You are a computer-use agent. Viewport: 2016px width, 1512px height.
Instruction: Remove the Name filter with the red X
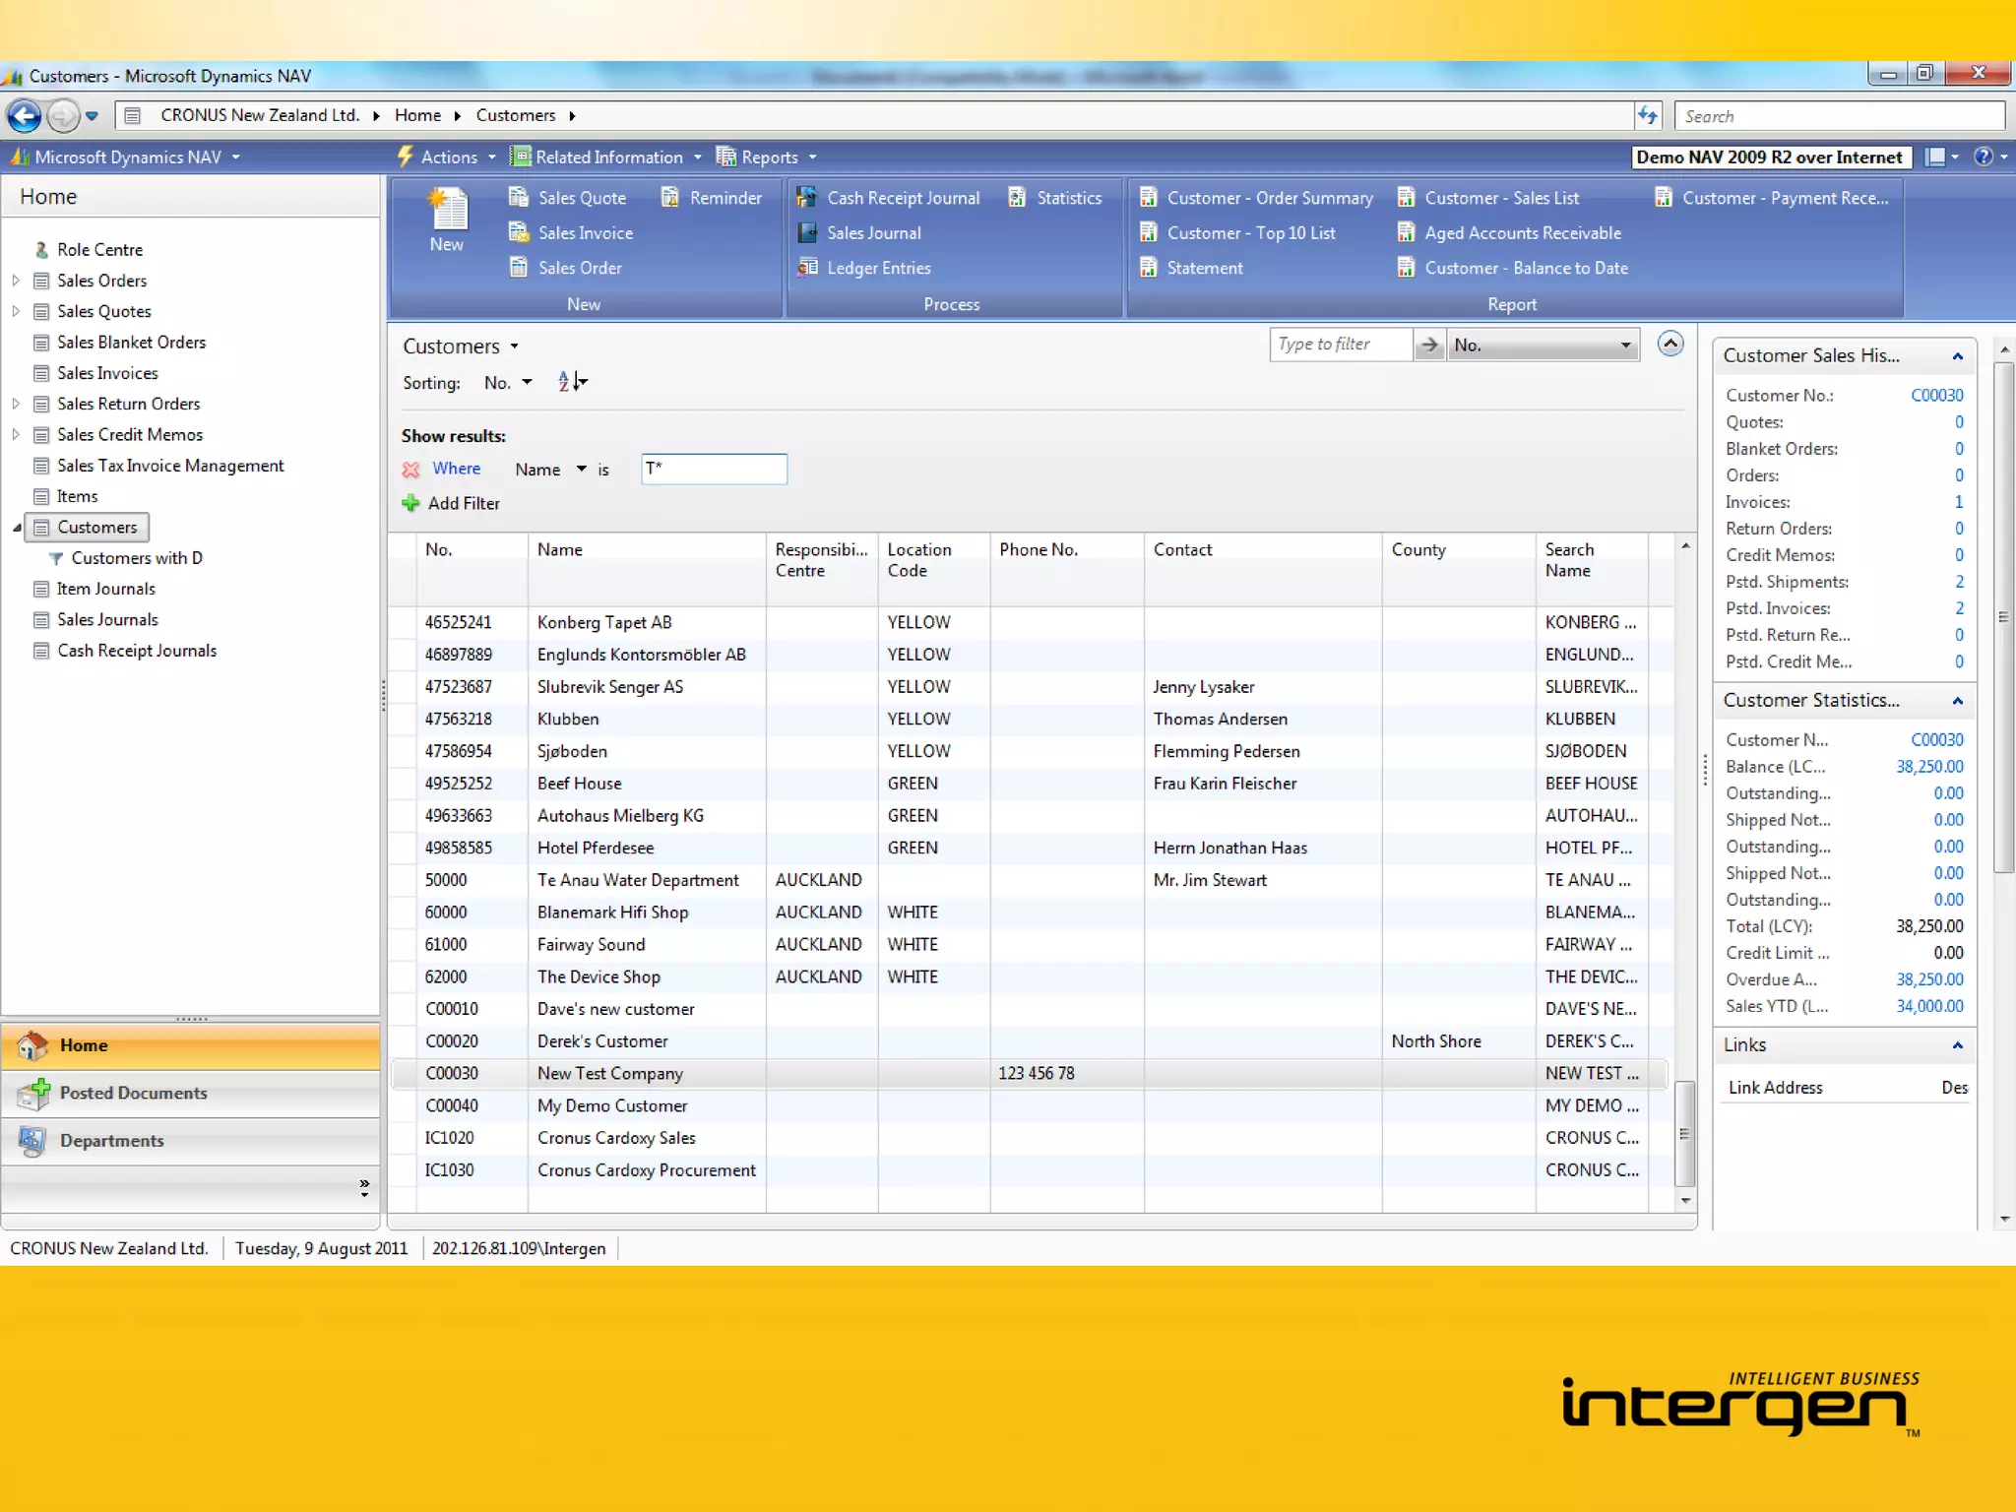point(410,470)
